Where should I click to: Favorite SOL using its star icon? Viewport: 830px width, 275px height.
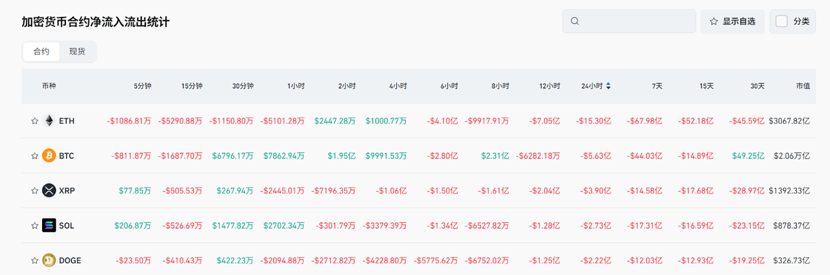click(x=34, y=226)
